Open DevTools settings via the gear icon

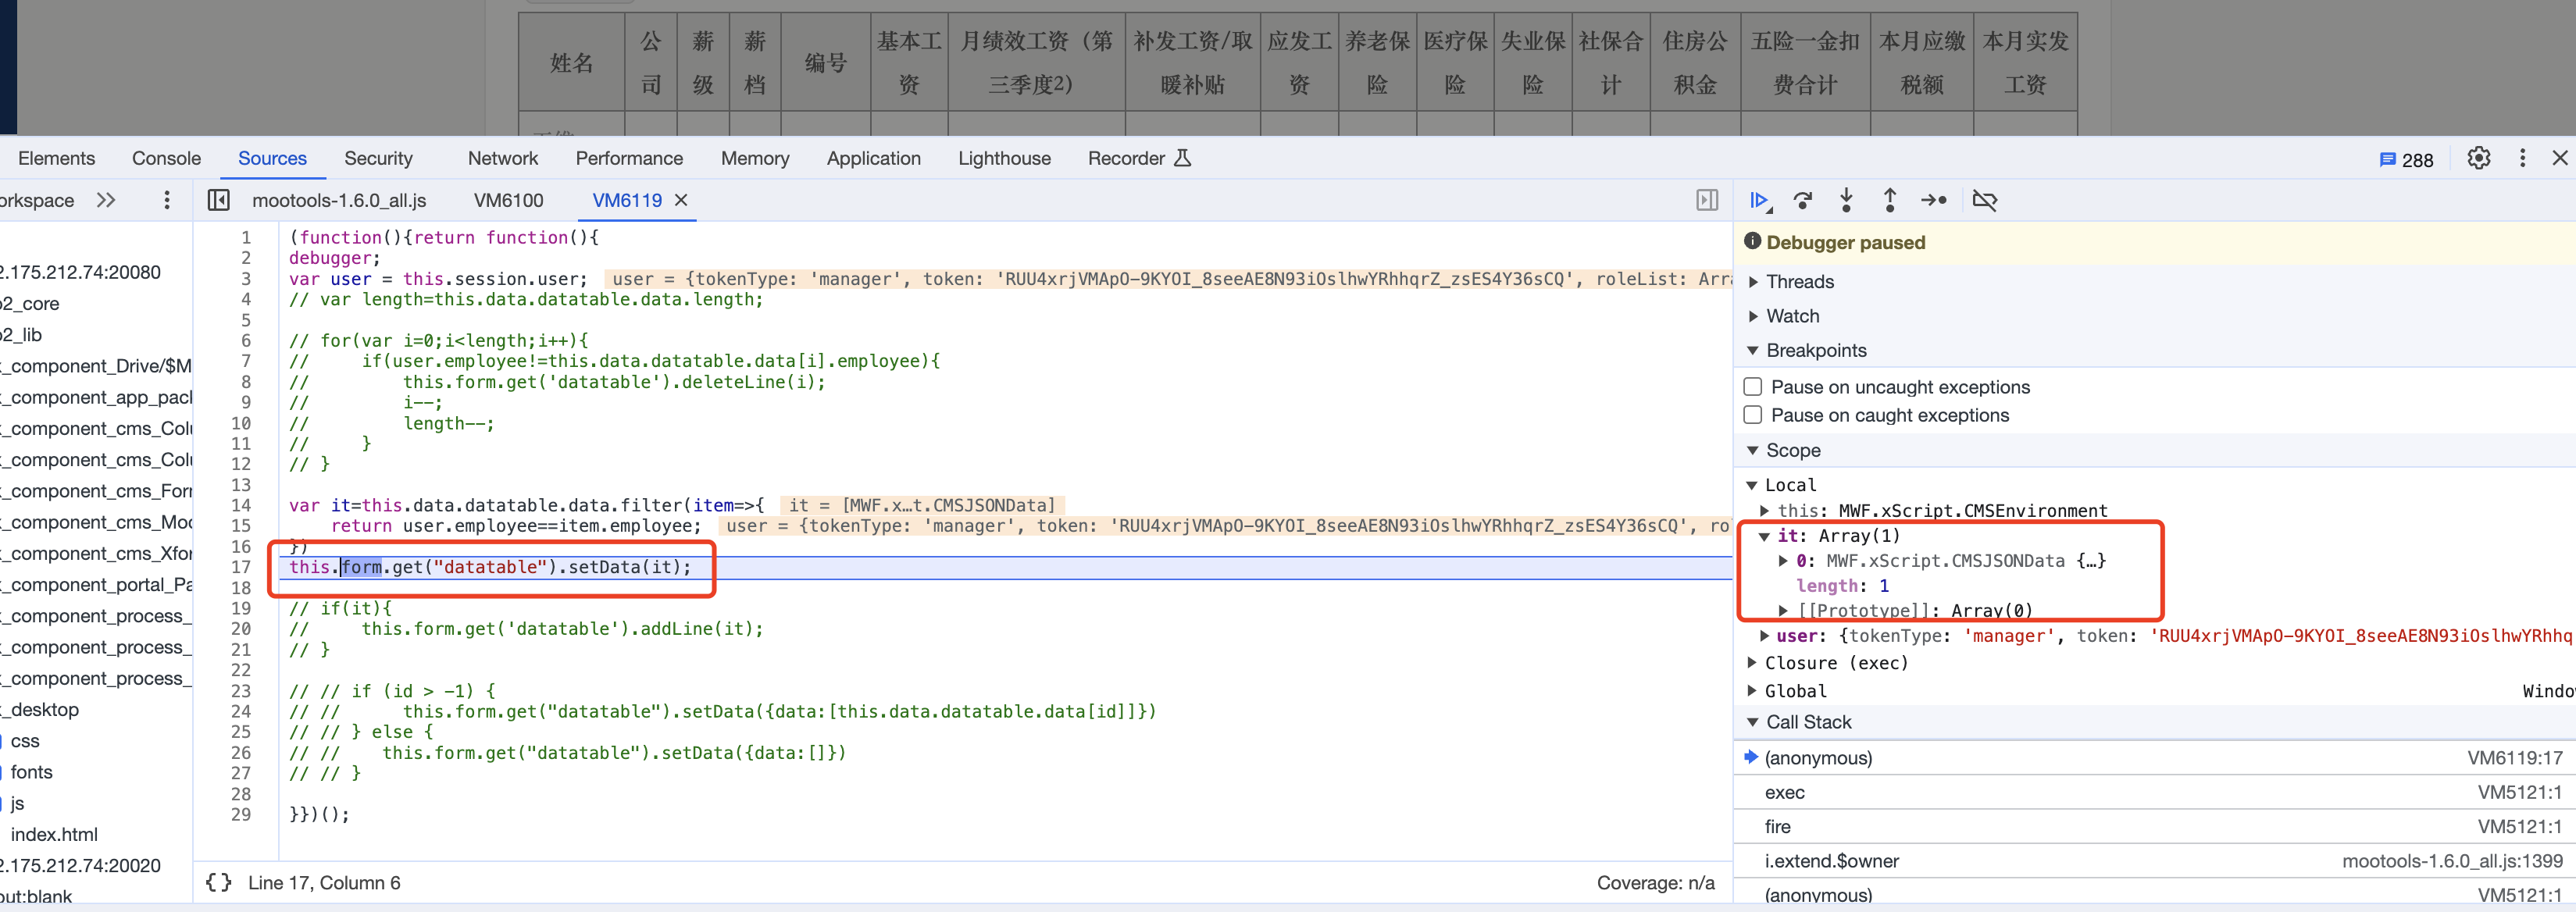pyautogui.click(x=2478, y=159)
